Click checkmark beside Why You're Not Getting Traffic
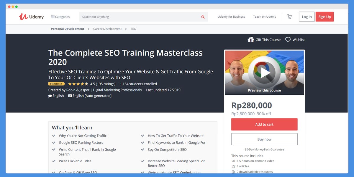Screen dimensions: 354x177 (54, 136)
